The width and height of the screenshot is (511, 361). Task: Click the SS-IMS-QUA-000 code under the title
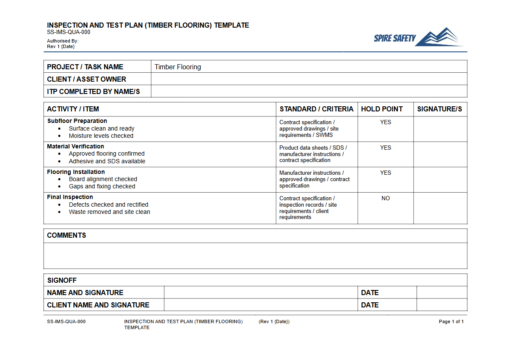point(69,32)
